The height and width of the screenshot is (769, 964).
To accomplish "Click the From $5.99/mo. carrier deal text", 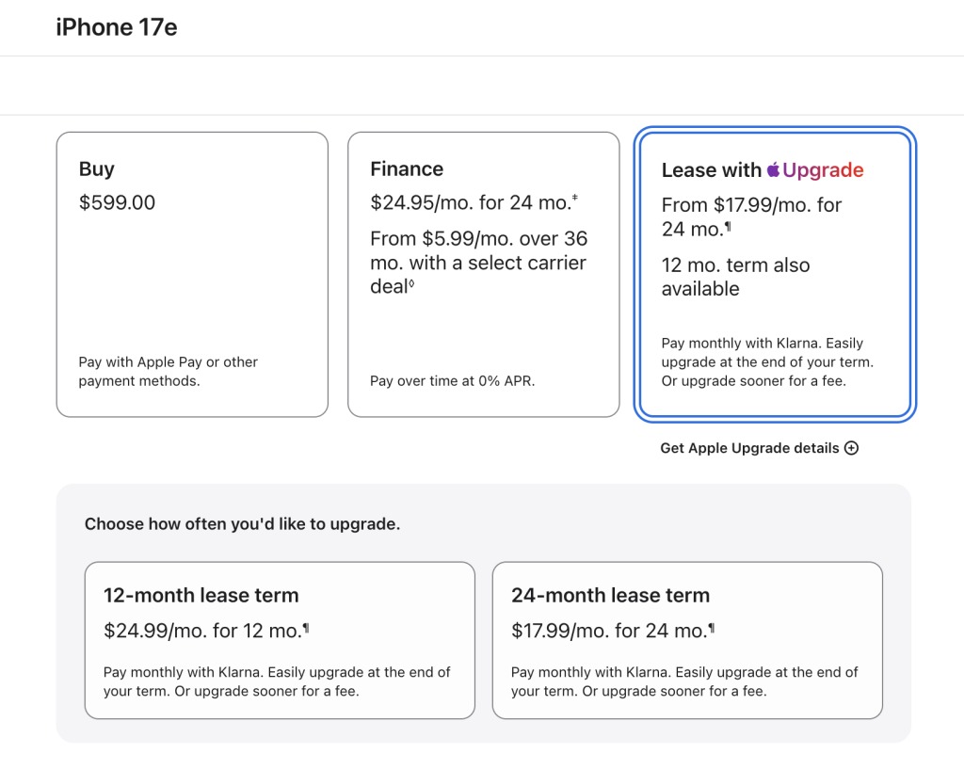I will [x=479, y=263].
